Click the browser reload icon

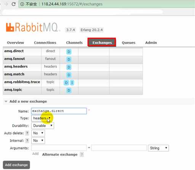[14, 4]
